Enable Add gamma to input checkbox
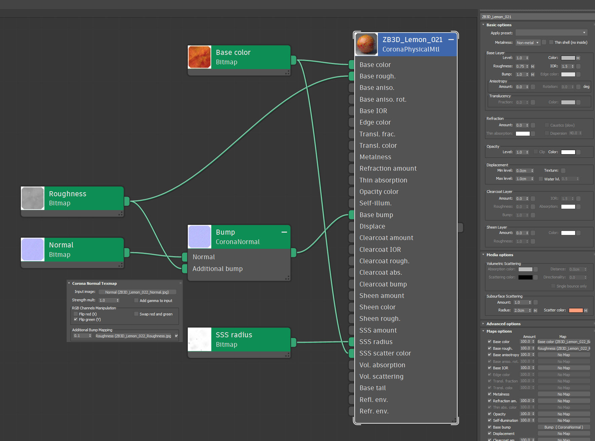This screenshot has width=595, height=441. pos(136,300)
